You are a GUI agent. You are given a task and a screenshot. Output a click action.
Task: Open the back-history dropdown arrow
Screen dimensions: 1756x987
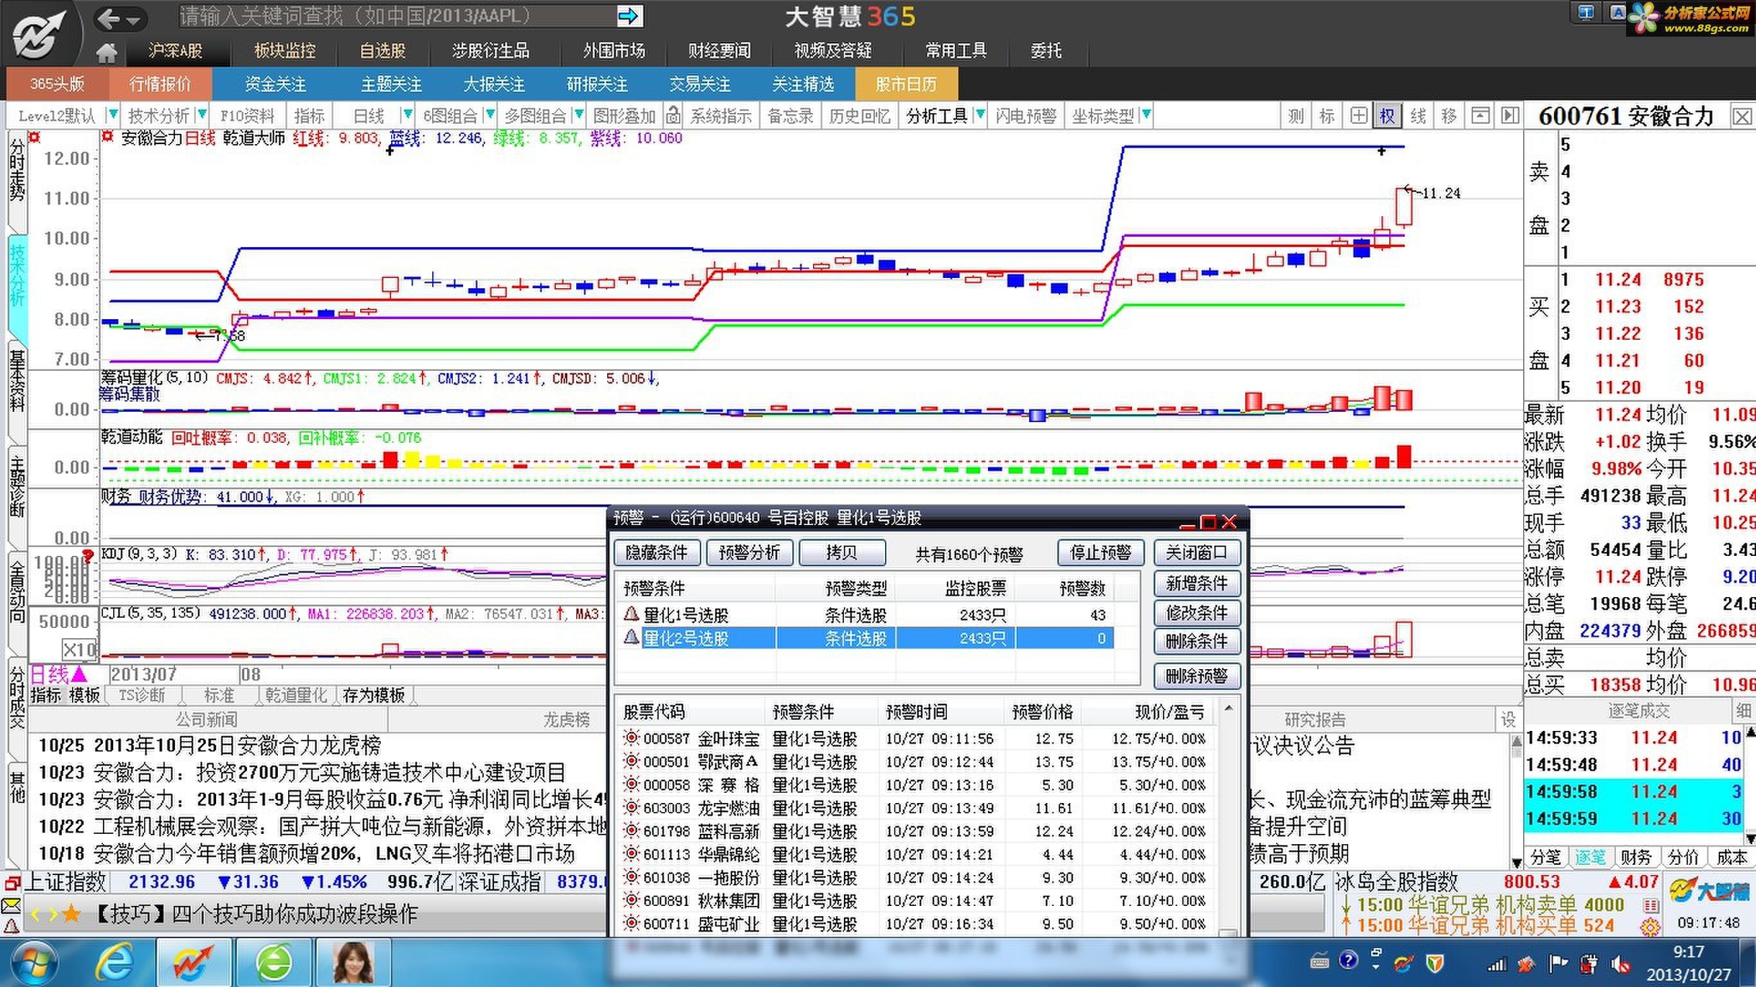134,21
